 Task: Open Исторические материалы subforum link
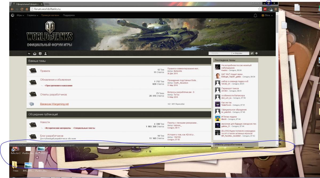click(58, 128)
